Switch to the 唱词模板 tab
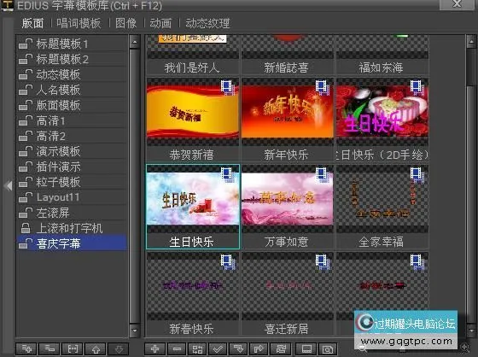This screenshot has height=357, width=478. point(79,23)
